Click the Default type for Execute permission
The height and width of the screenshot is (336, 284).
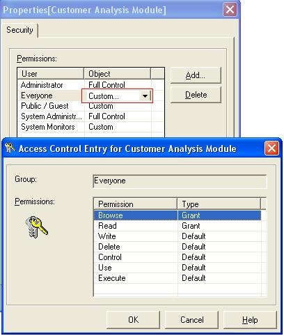click(194, 278)
